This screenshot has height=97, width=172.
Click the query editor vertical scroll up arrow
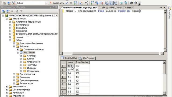[165, 12]
